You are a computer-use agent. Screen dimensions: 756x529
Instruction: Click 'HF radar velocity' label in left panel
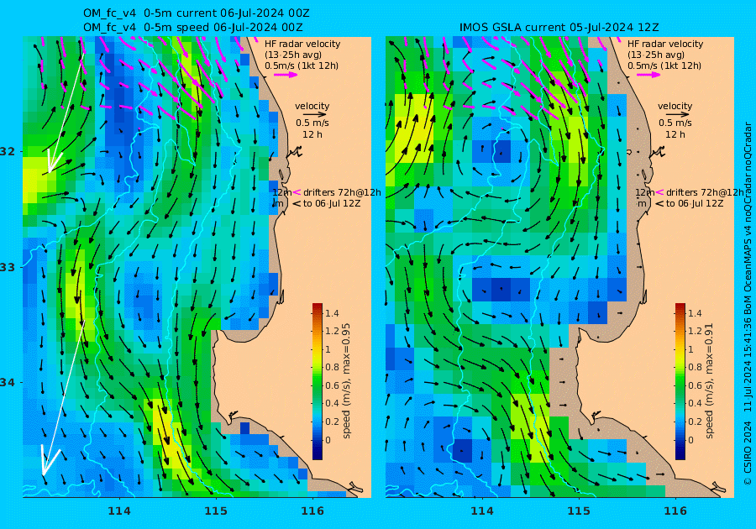pyautogui.click(x=302, y=44)
